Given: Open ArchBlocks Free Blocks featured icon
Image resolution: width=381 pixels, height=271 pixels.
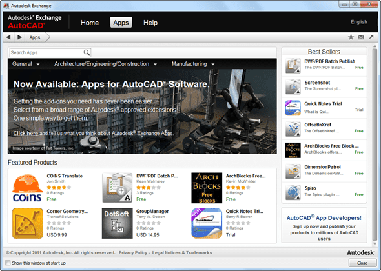Looking at the screenshot, I should coord(207,188).
